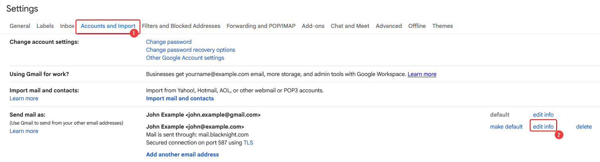Open Forwarding and POP/IMAP tab

tap(261, 26)
